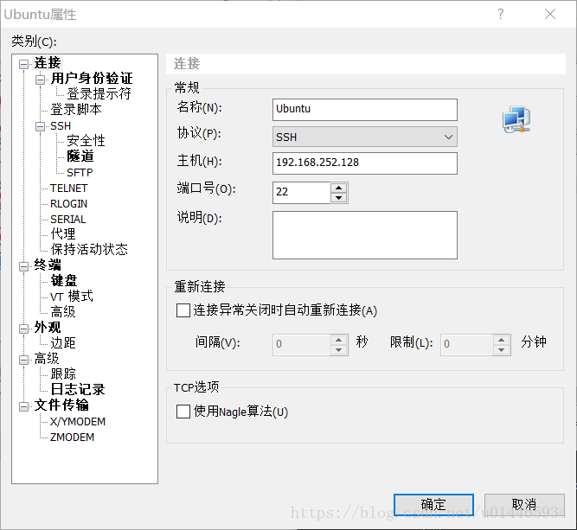The image size is (577, 530).
Task: Click the 限制 spinner up arrow
Action: point(501,340)
